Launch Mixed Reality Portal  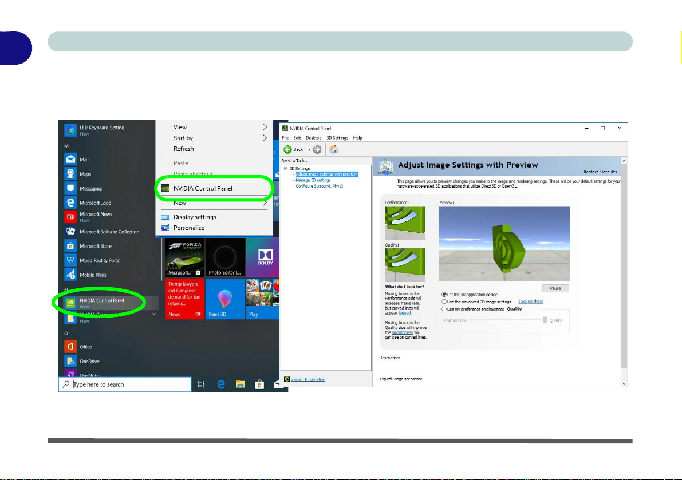(x=70, y=260)
